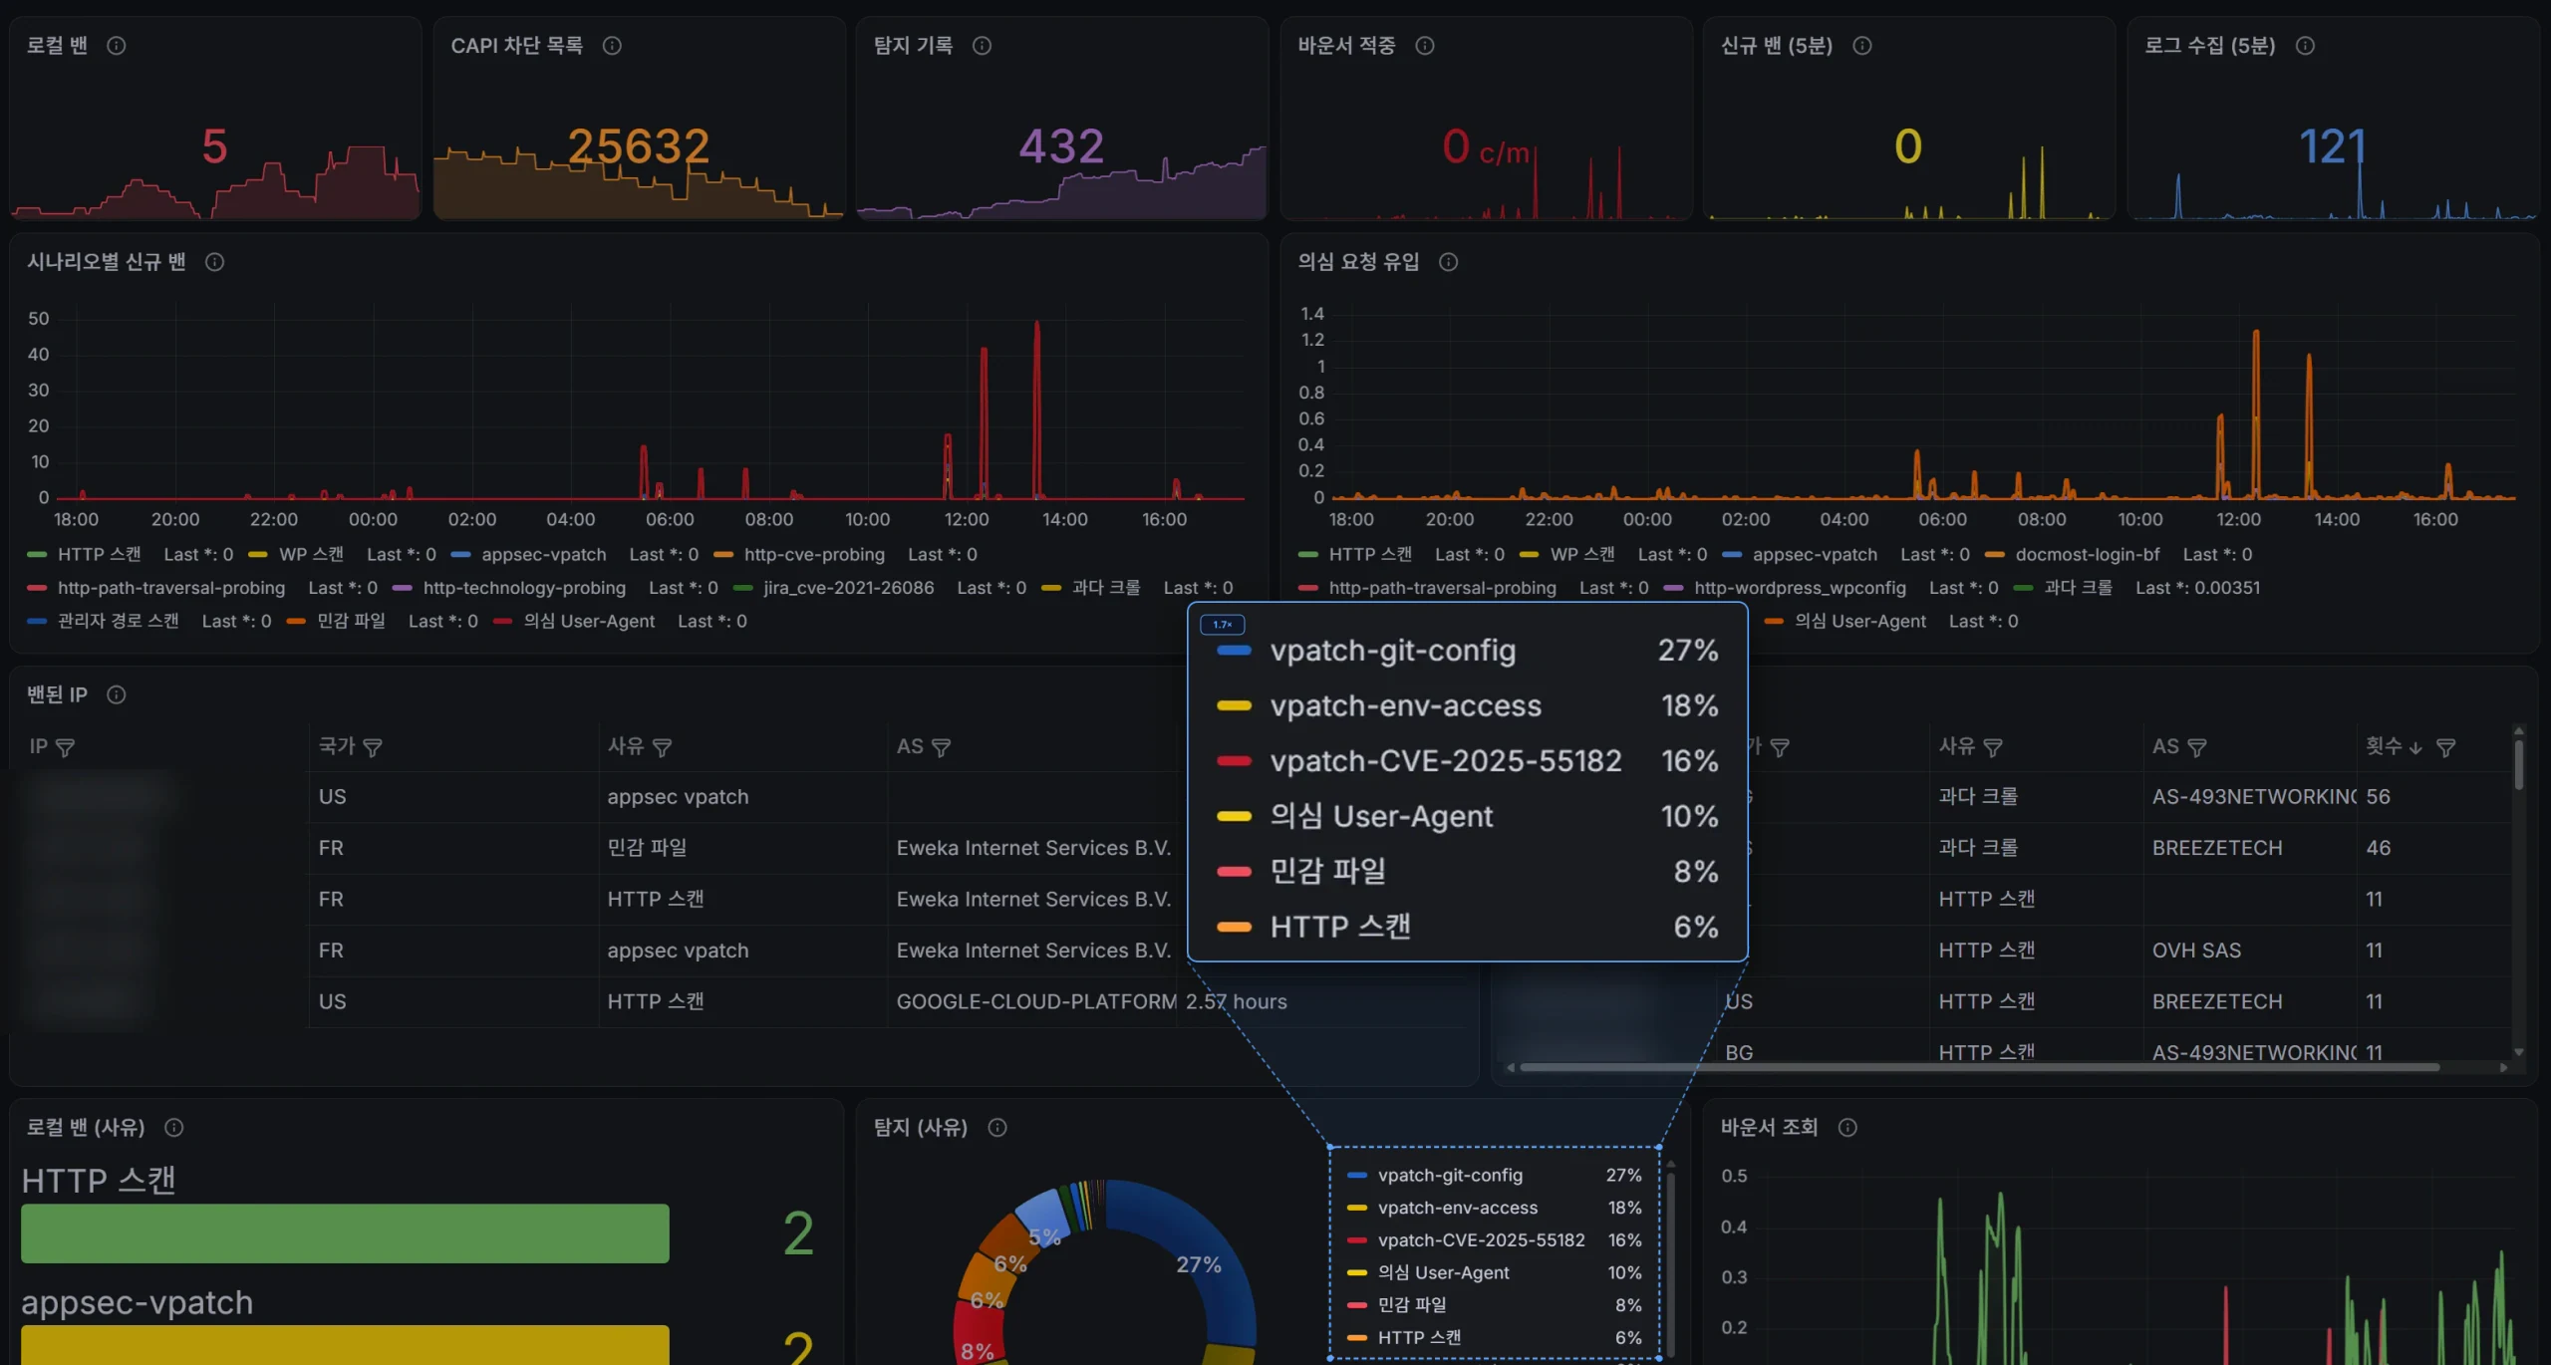The image size is (2551, 1365).
Task: Open filter icon on the 횟수 column
Action: pyautogui.click(x=2446, y=747)
